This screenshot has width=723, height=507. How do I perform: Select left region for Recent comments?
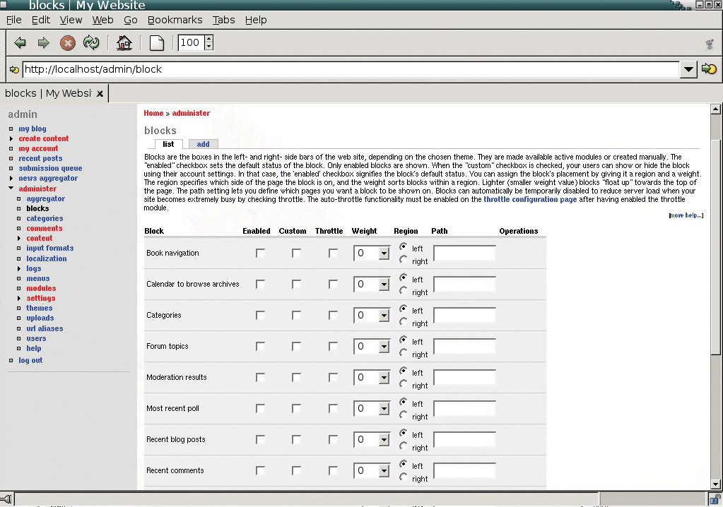404,464
